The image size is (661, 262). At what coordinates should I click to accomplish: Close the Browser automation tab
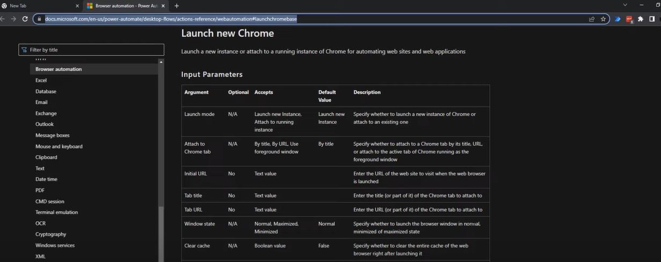(163, 6)
